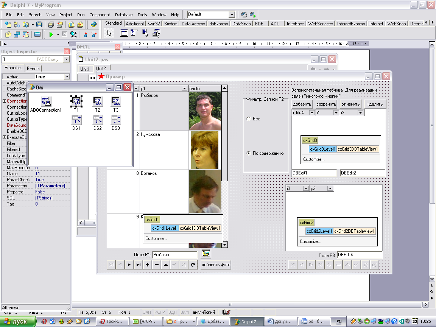Open the Default desktop layout dropdown
Viewport: 436px width, 327px height.
tap(232, 14)
